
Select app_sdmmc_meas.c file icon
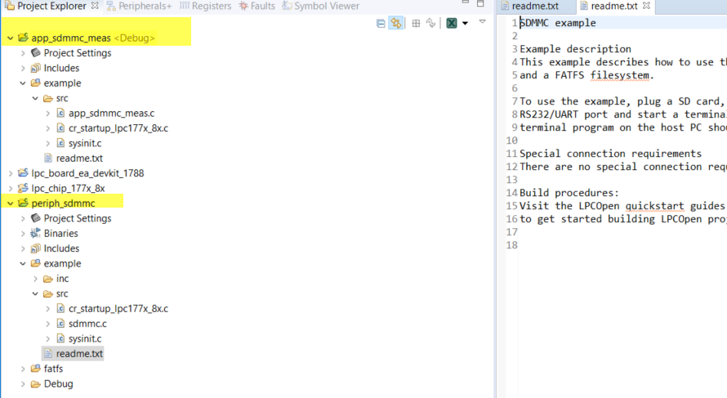60,113
